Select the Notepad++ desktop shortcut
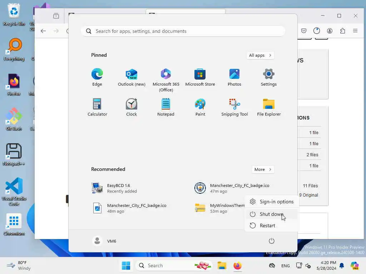The width and height of the screenshot is (366, 274). point(14,154)
